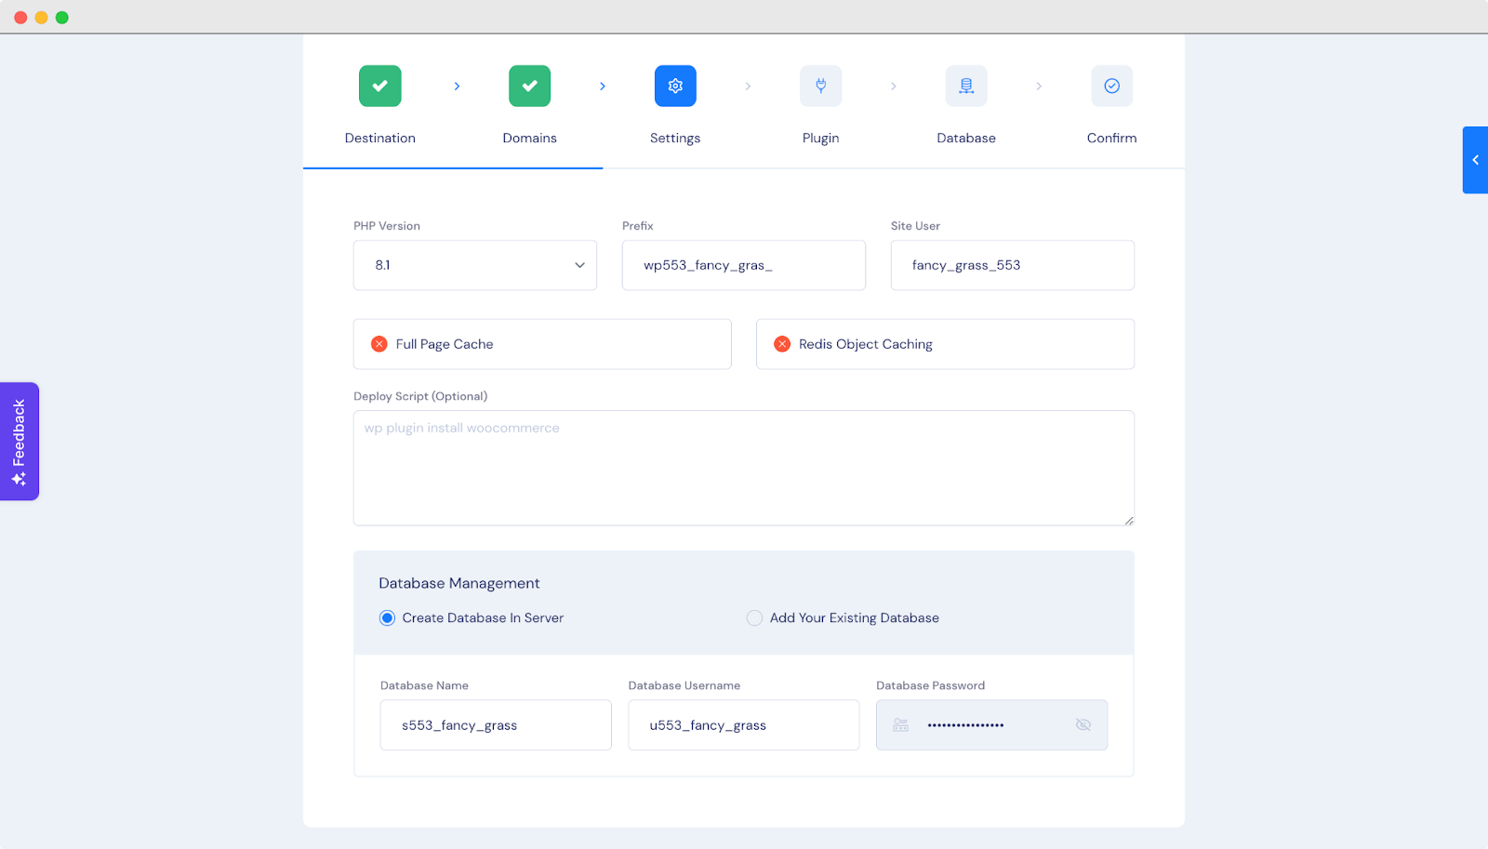The height and width of the screenshot is (849, 1488).
Task: Open the PHP Version dropdown
Action: (474, 266)
